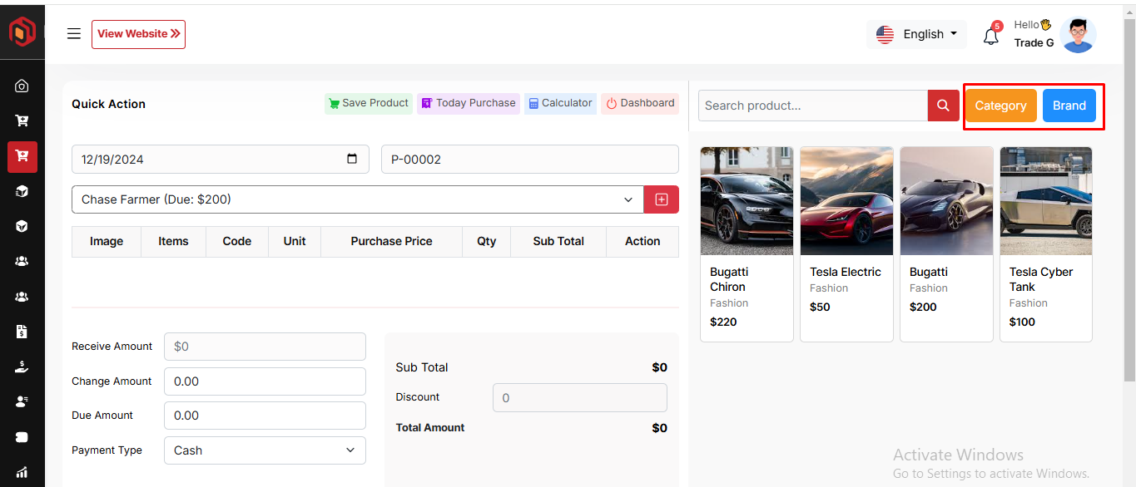Open the Calculator

560,103
